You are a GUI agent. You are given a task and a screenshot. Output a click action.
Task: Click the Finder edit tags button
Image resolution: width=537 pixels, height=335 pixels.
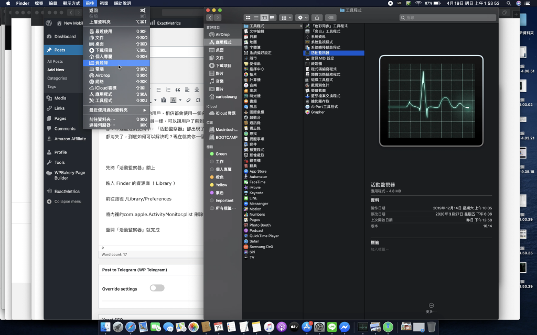pos(330,17)
